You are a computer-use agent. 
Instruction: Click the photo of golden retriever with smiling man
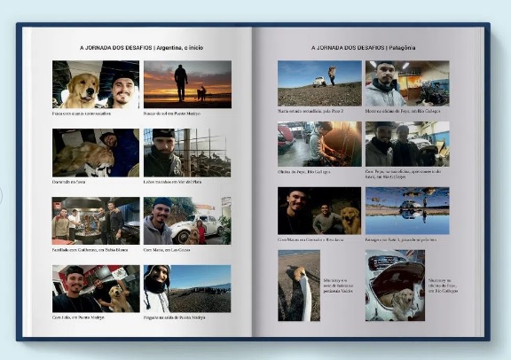click(96, 84)
